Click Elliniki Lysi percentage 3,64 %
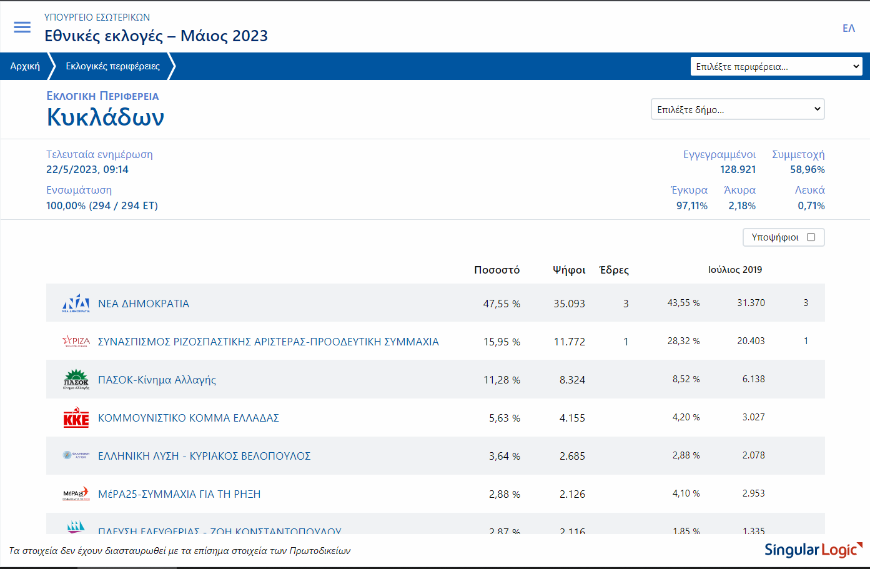 (x=505, y=456)
